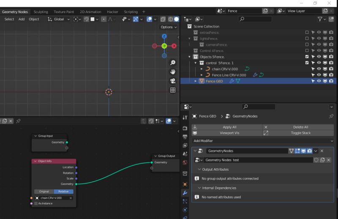Viewport: 338px width, 219px height.
Task: Remove the GeometryNodes modifier
Action: [x=322, y=151]
